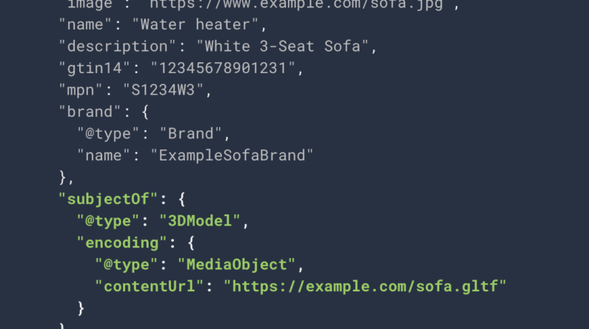This screenshot has width=589, height=329.
Task: Click the "3DModel" type value
Action: [205, 220]
